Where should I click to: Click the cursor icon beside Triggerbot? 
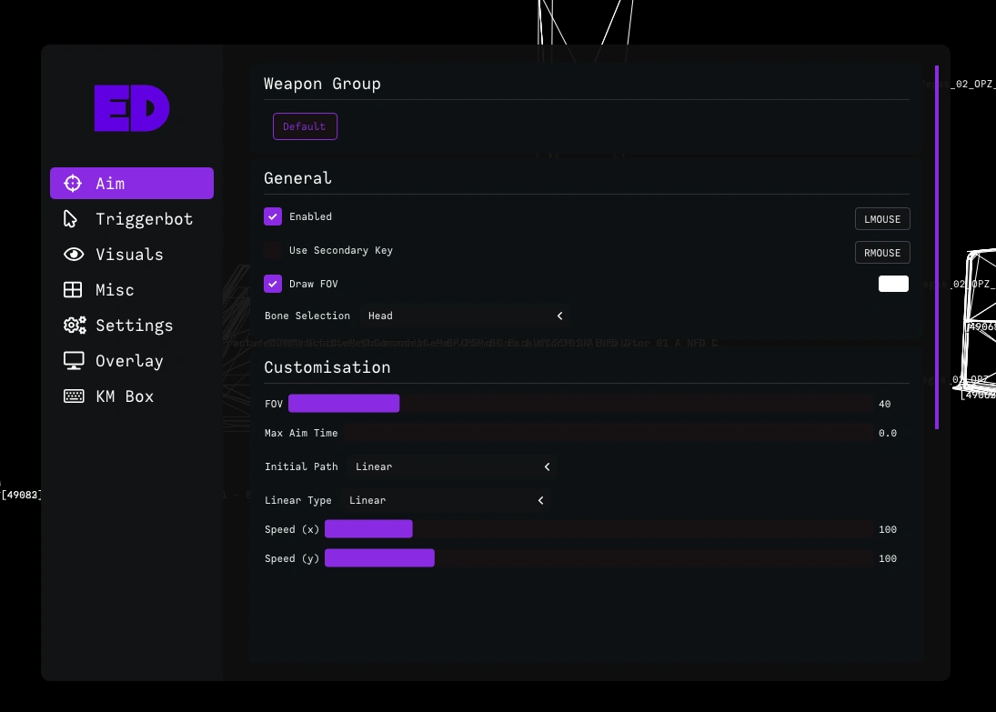click(x=71, y=219)
